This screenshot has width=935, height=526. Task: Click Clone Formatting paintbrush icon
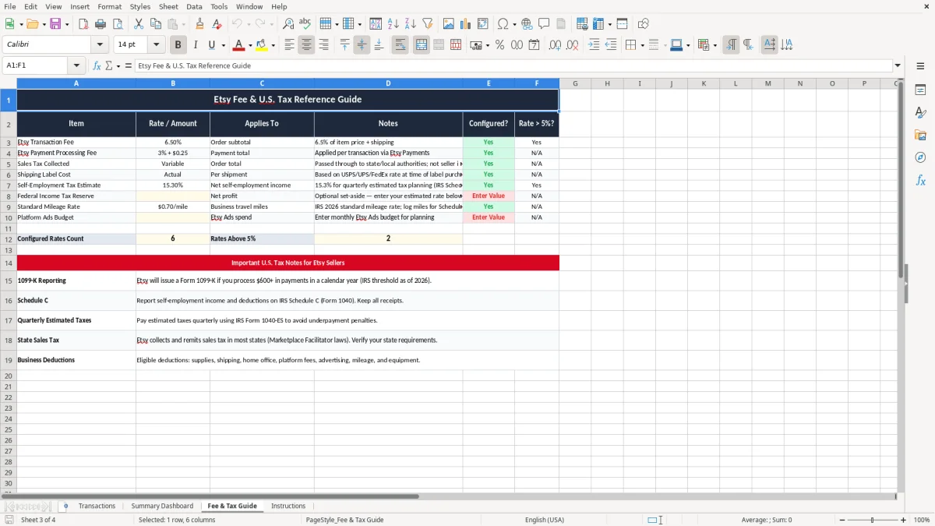click(x=199, y=24)
